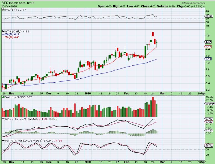Click the 4.8 price axis label
This screenshot has height=164, width=215.
[208, 36]
